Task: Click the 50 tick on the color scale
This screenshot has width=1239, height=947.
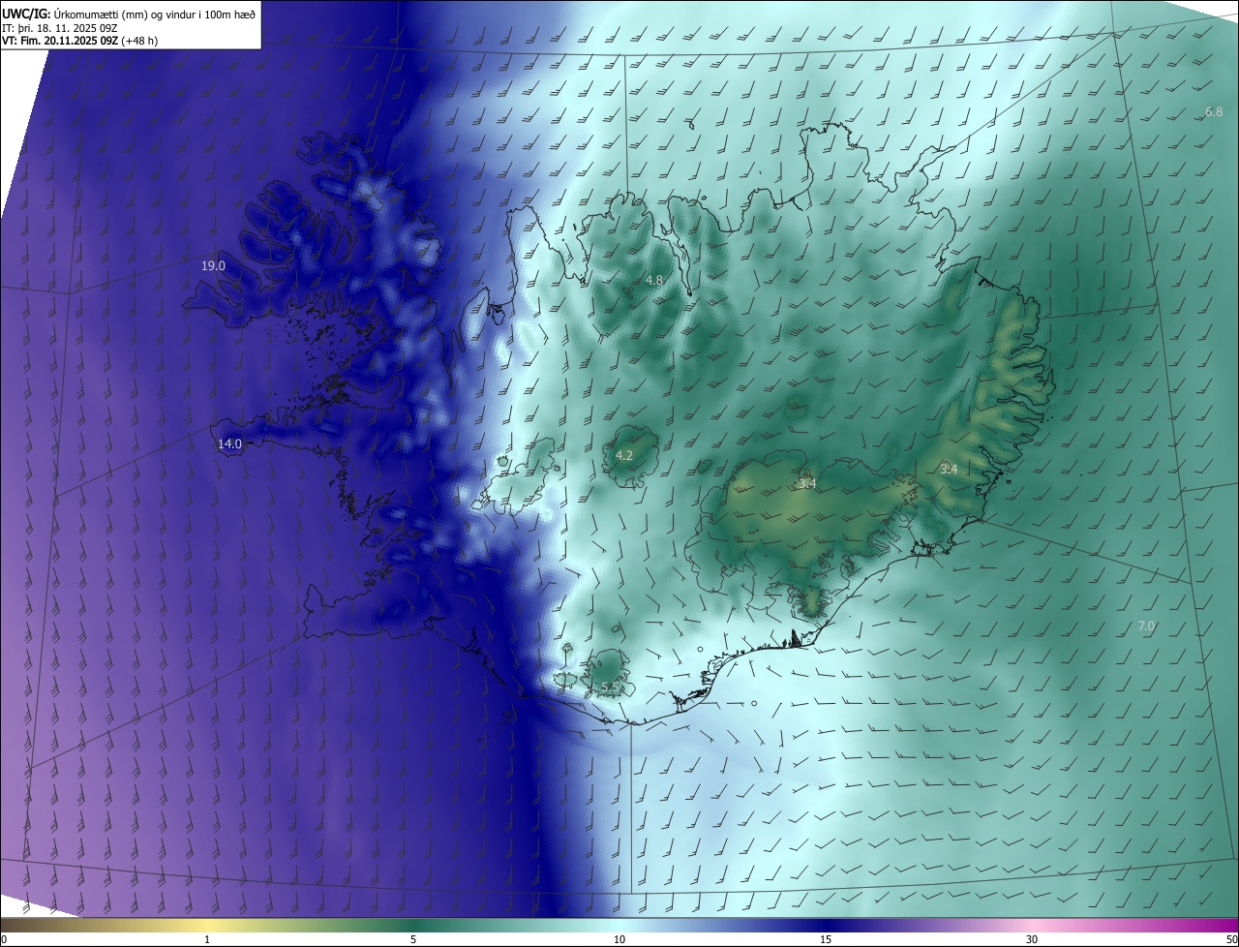Action: click(1231, 939)
